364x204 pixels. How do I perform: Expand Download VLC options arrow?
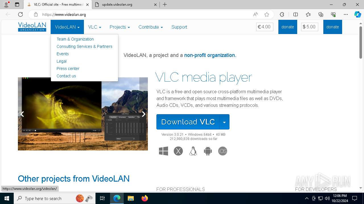coord(224,122)
